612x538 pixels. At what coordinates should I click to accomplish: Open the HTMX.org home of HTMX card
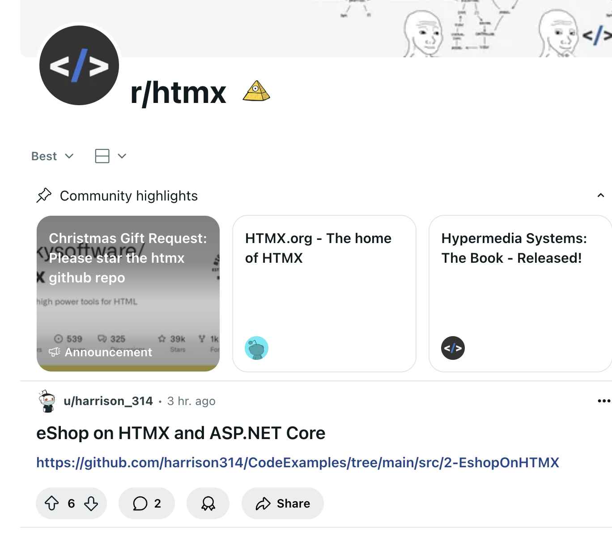click(x=324, y=294)
